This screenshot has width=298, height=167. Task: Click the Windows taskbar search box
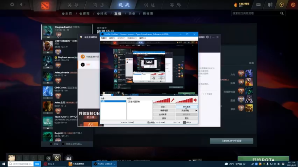21,164
